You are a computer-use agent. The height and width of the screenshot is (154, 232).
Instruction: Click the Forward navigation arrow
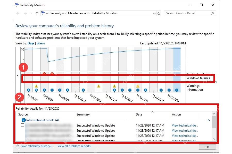click(26, 13)
